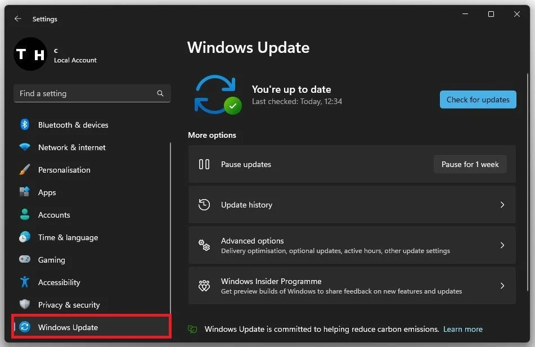
Task: Click the 'Windows Update' page title
Action: point(249,47)
